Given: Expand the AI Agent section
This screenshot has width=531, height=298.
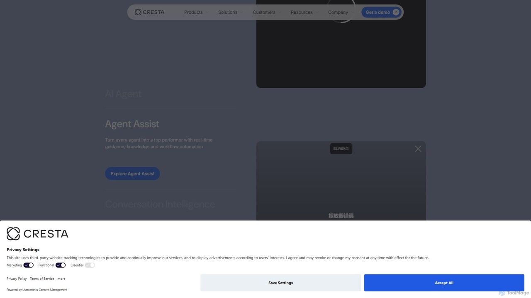Looking at the screenshot, I should 123,94.
